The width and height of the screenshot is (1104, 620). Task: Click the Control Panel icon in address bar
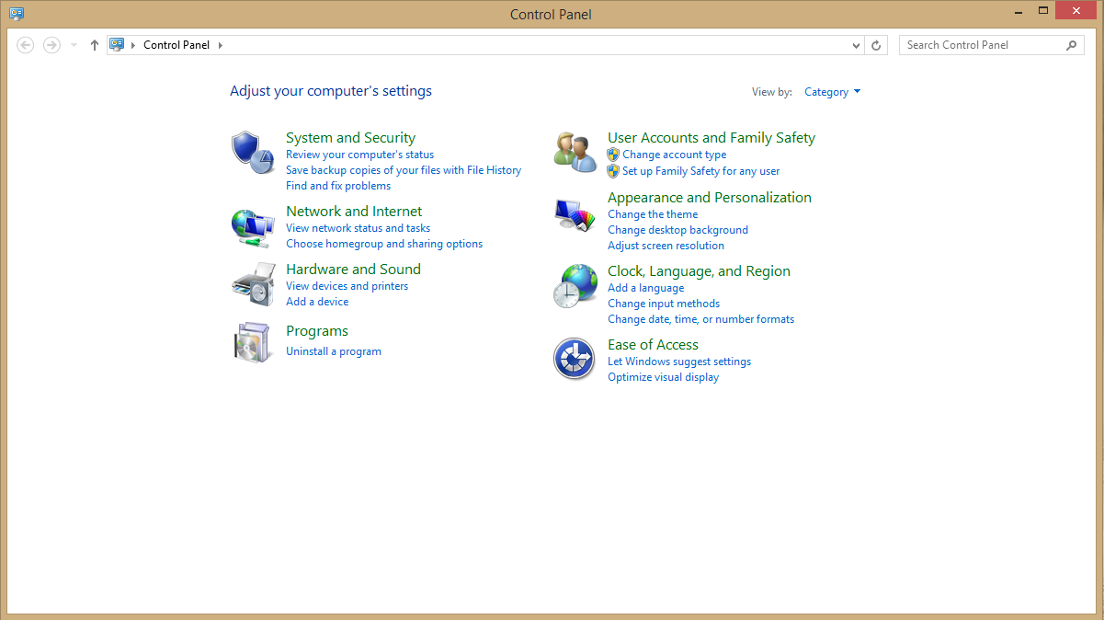pos(117,44)
